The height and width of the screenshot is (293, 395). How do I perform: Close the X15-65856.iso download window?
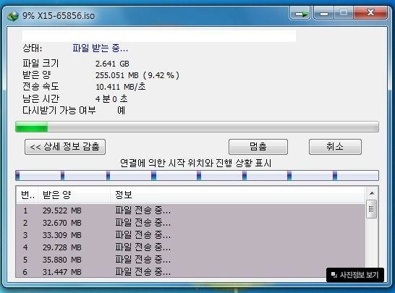(371, 12)
